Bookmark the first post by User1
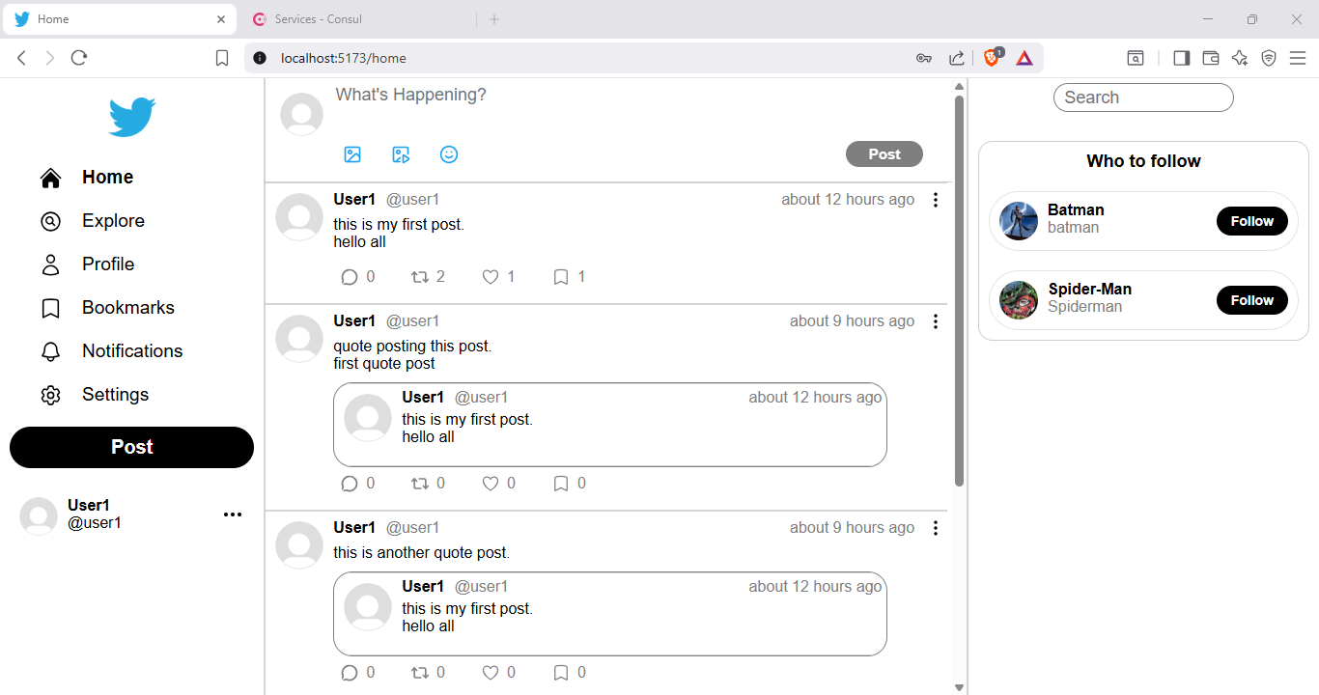Viewport: 1319px width, 695px height. [x=561, y=277]
